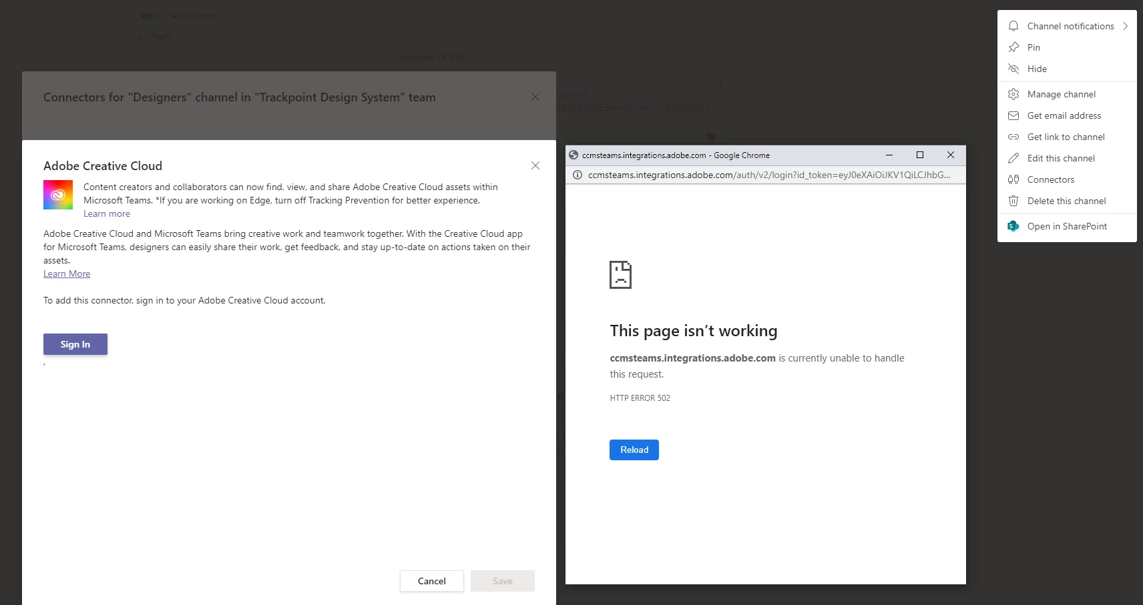
Task: Click the 'Connectors for "Designers" channel' header text
Action: pyautogui.click(x=239, y=97)
